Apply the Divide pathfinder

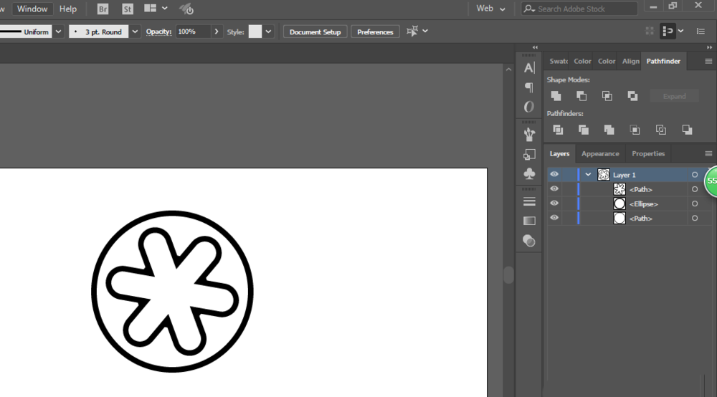(557, 130)
